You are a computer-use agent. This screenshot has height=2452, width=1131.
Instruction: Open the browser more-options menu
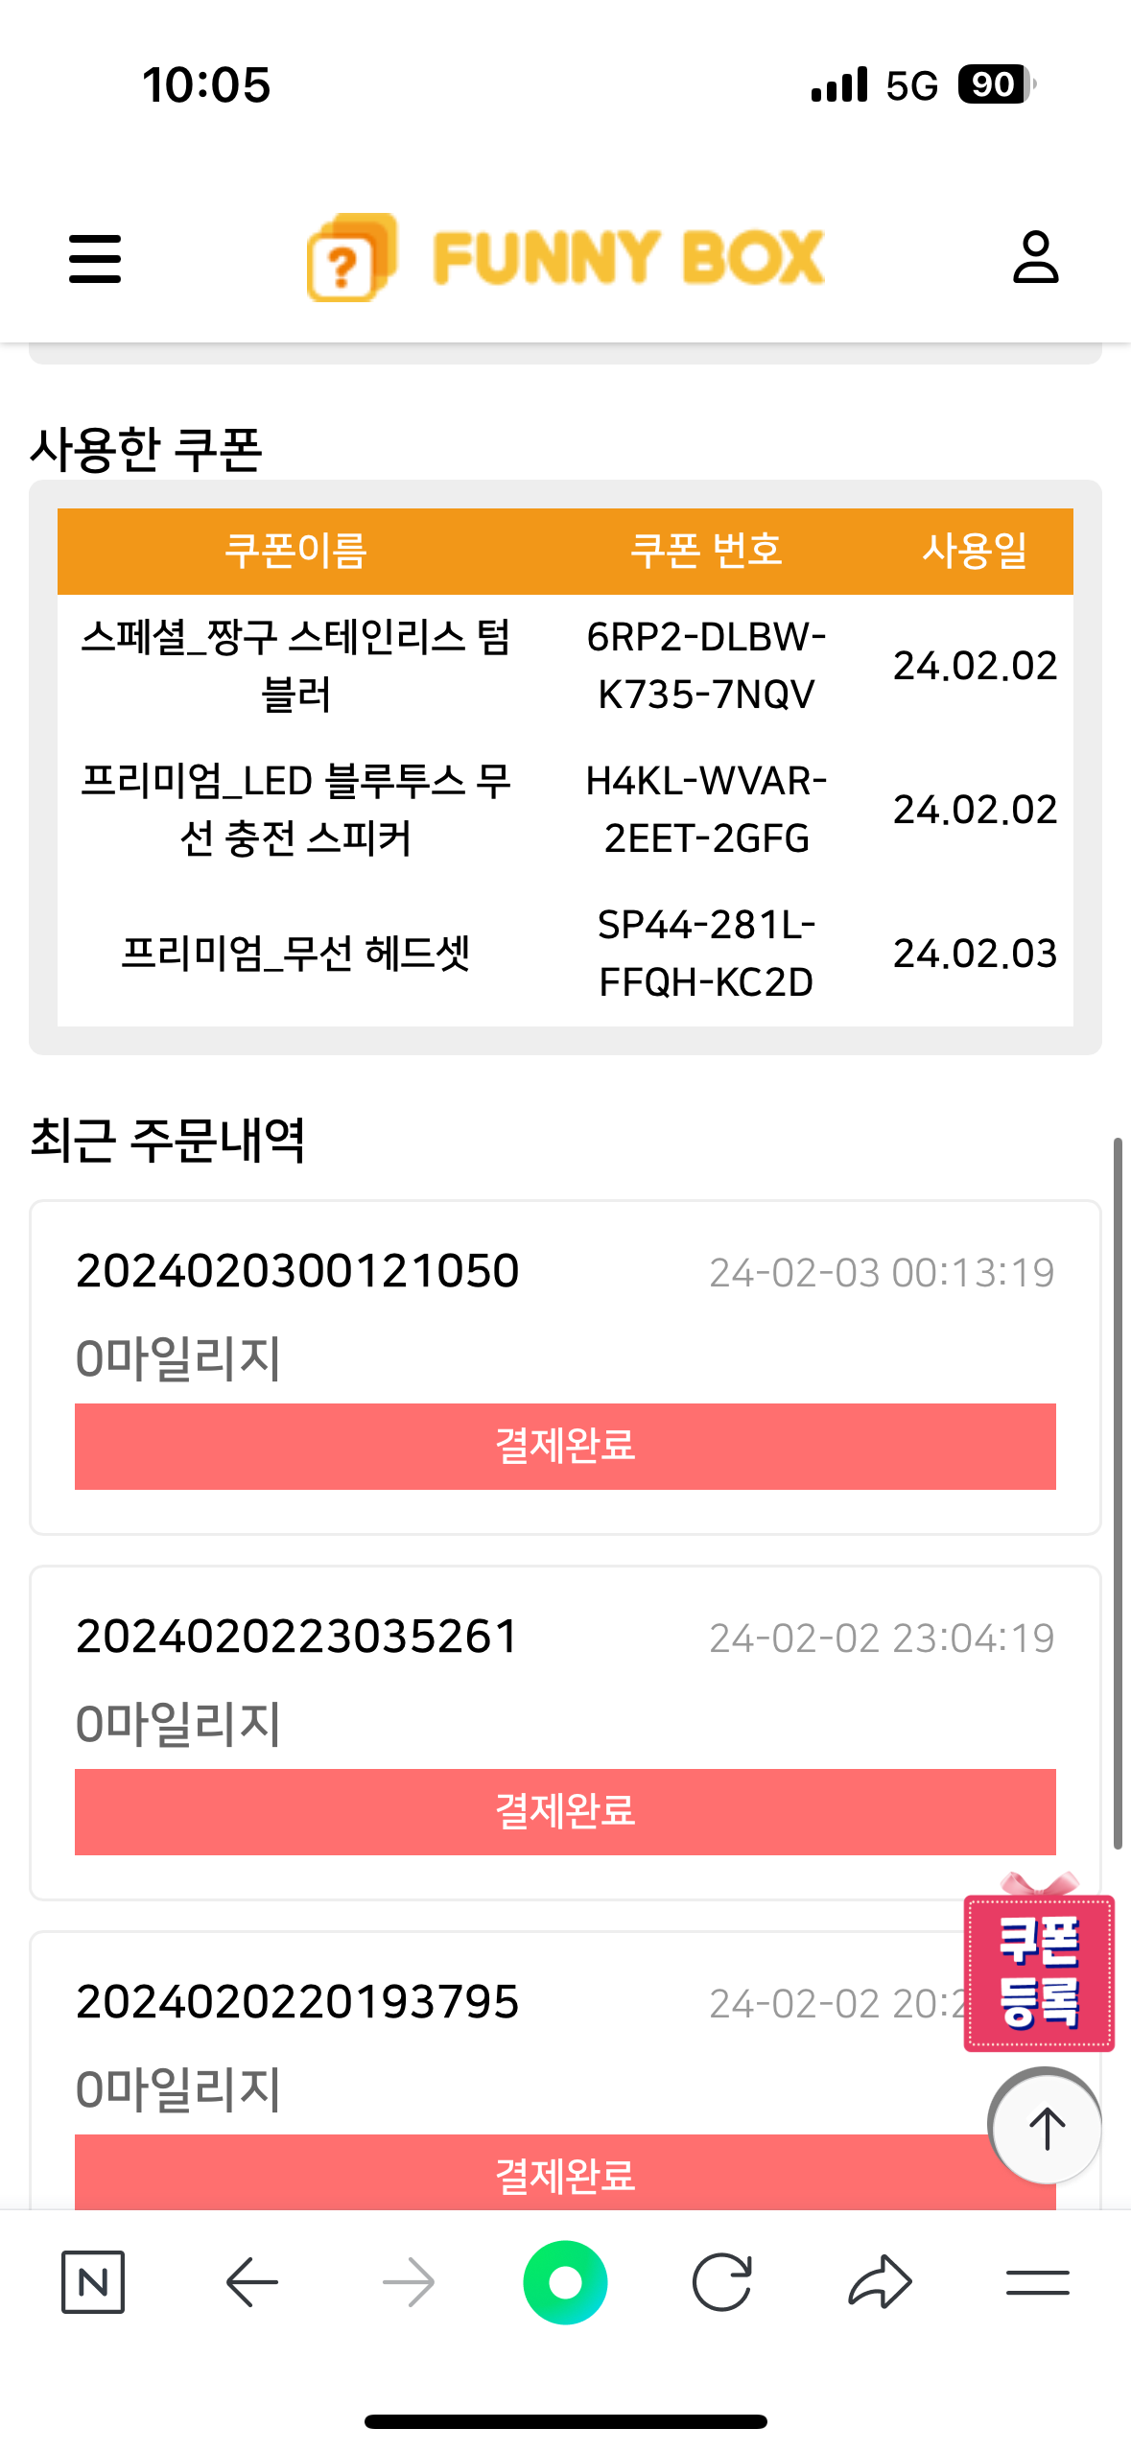[1037, 2282]
